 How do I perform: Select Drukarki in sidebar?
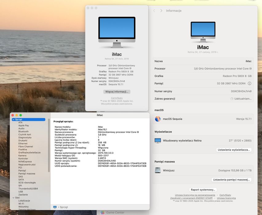pyautogui.click(x=23, y=141)
